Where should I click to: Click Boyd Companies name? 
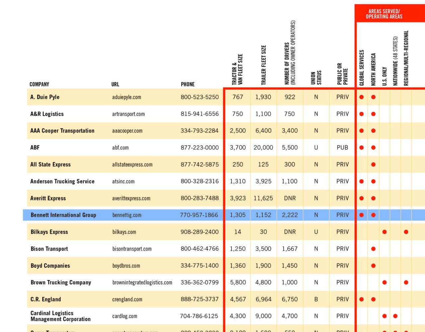[x=50, y=266]
